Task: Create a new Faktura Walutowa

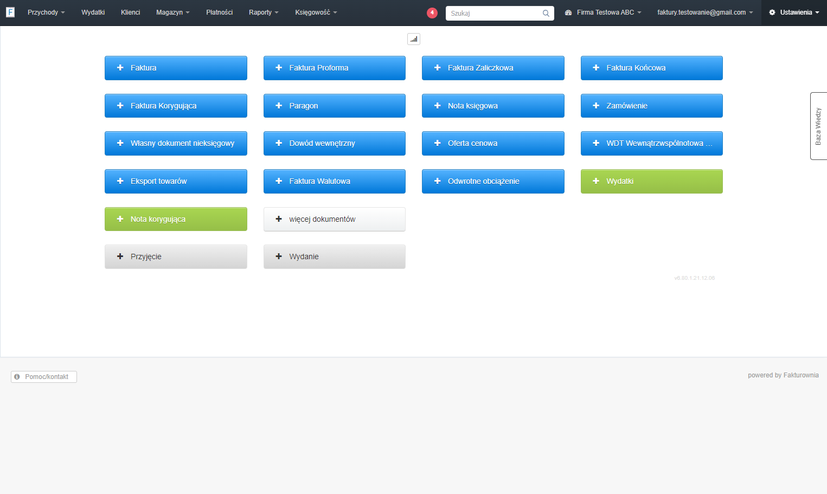Action: 335,181
